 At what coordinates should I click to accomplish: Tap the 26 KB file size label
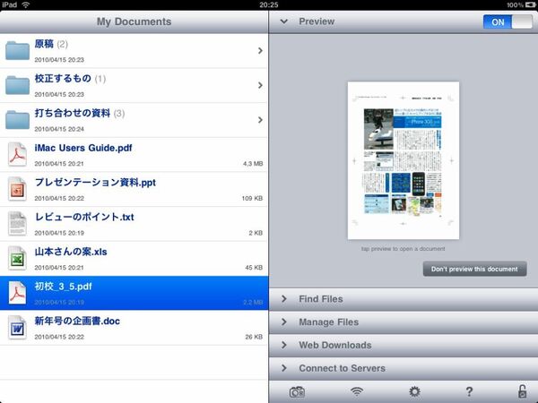click(254, 337)
